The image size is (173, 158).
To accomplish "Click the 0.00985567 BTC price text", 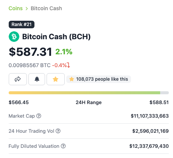I will pos(30,65).
